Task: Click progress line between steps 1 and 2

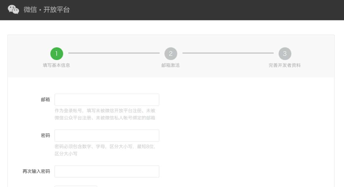Action: click(114, 53)
